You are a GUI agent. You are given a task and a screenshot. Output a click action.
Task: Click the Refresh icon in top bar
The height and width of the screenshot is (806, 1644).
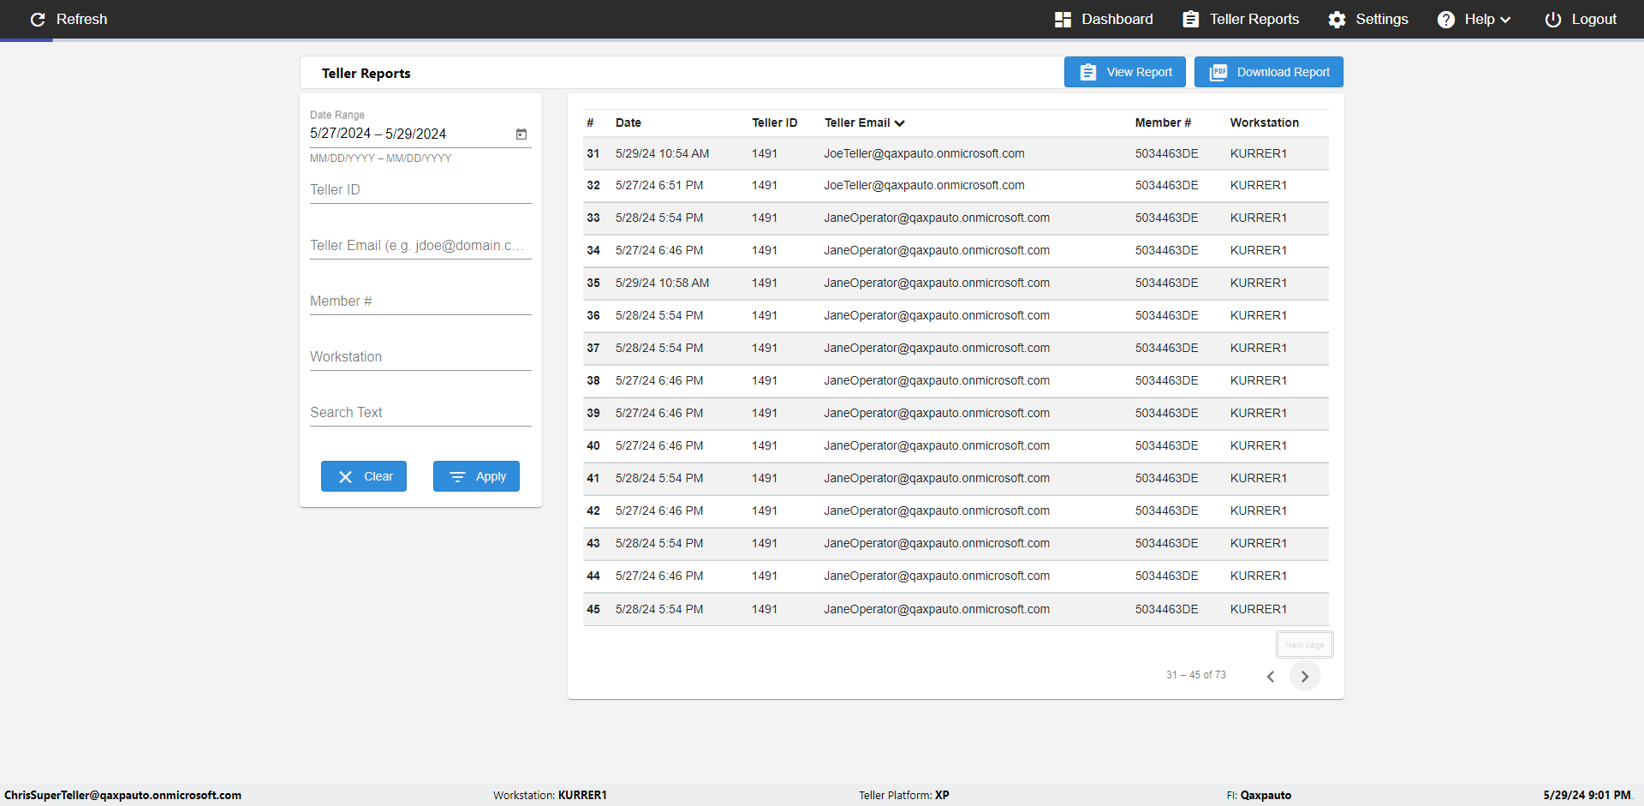(x=38, y=19)
